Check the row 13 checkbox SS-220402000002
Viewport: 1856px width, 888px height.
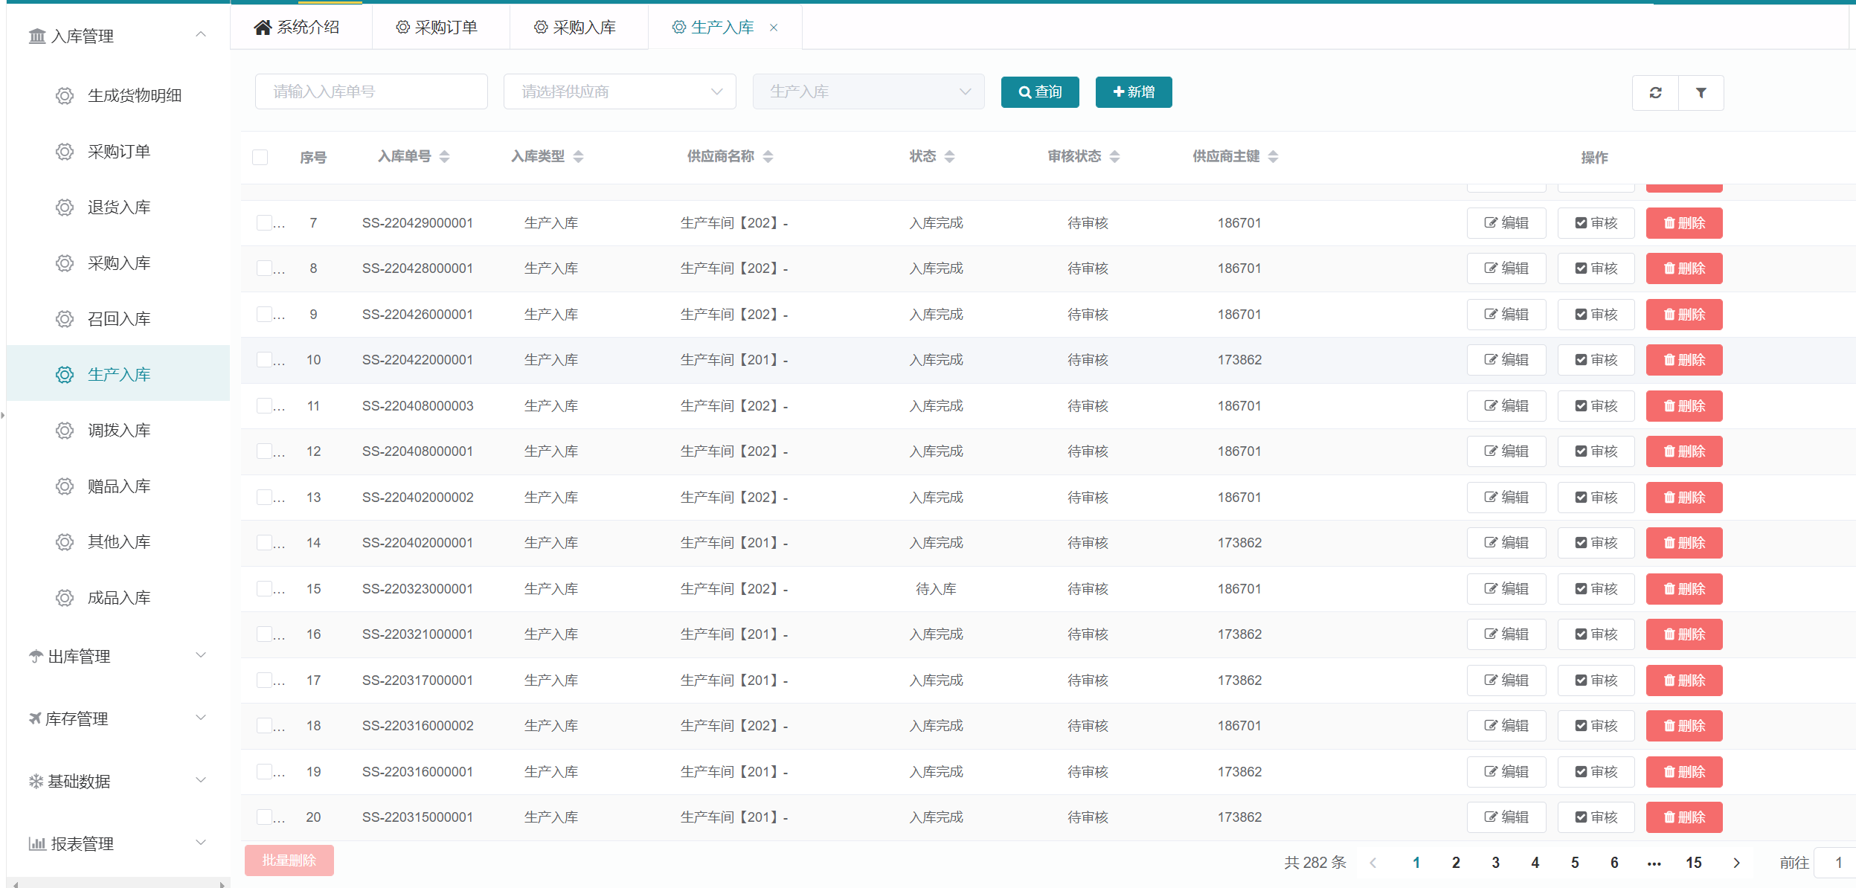[x=264, y=497]
